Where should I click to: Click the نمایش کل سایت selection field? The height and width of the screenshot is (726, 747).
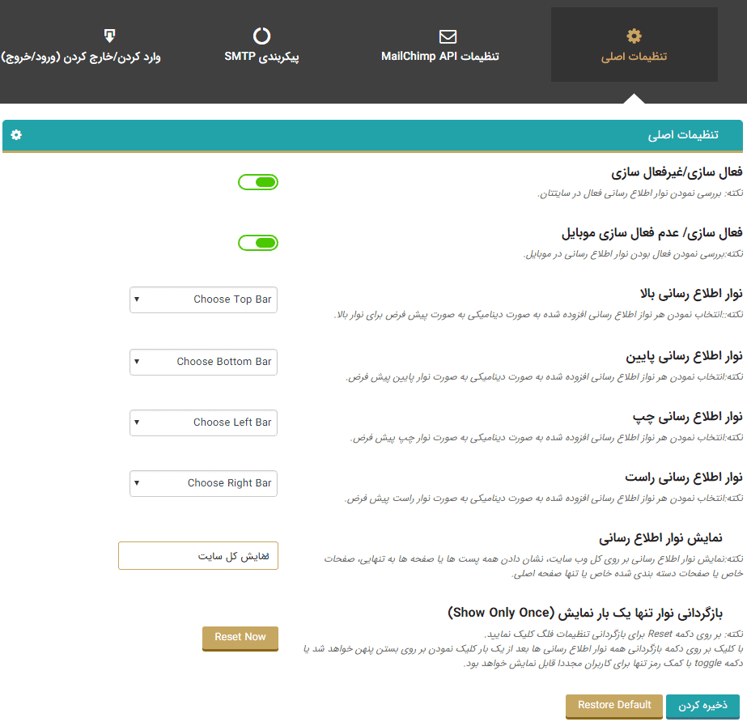click(x=198, y=555)
